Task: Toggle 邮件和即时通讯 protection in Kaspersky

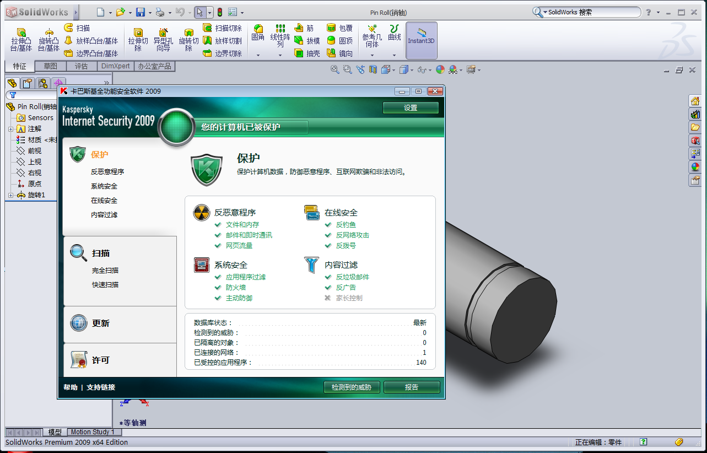Action: point(249,235)
